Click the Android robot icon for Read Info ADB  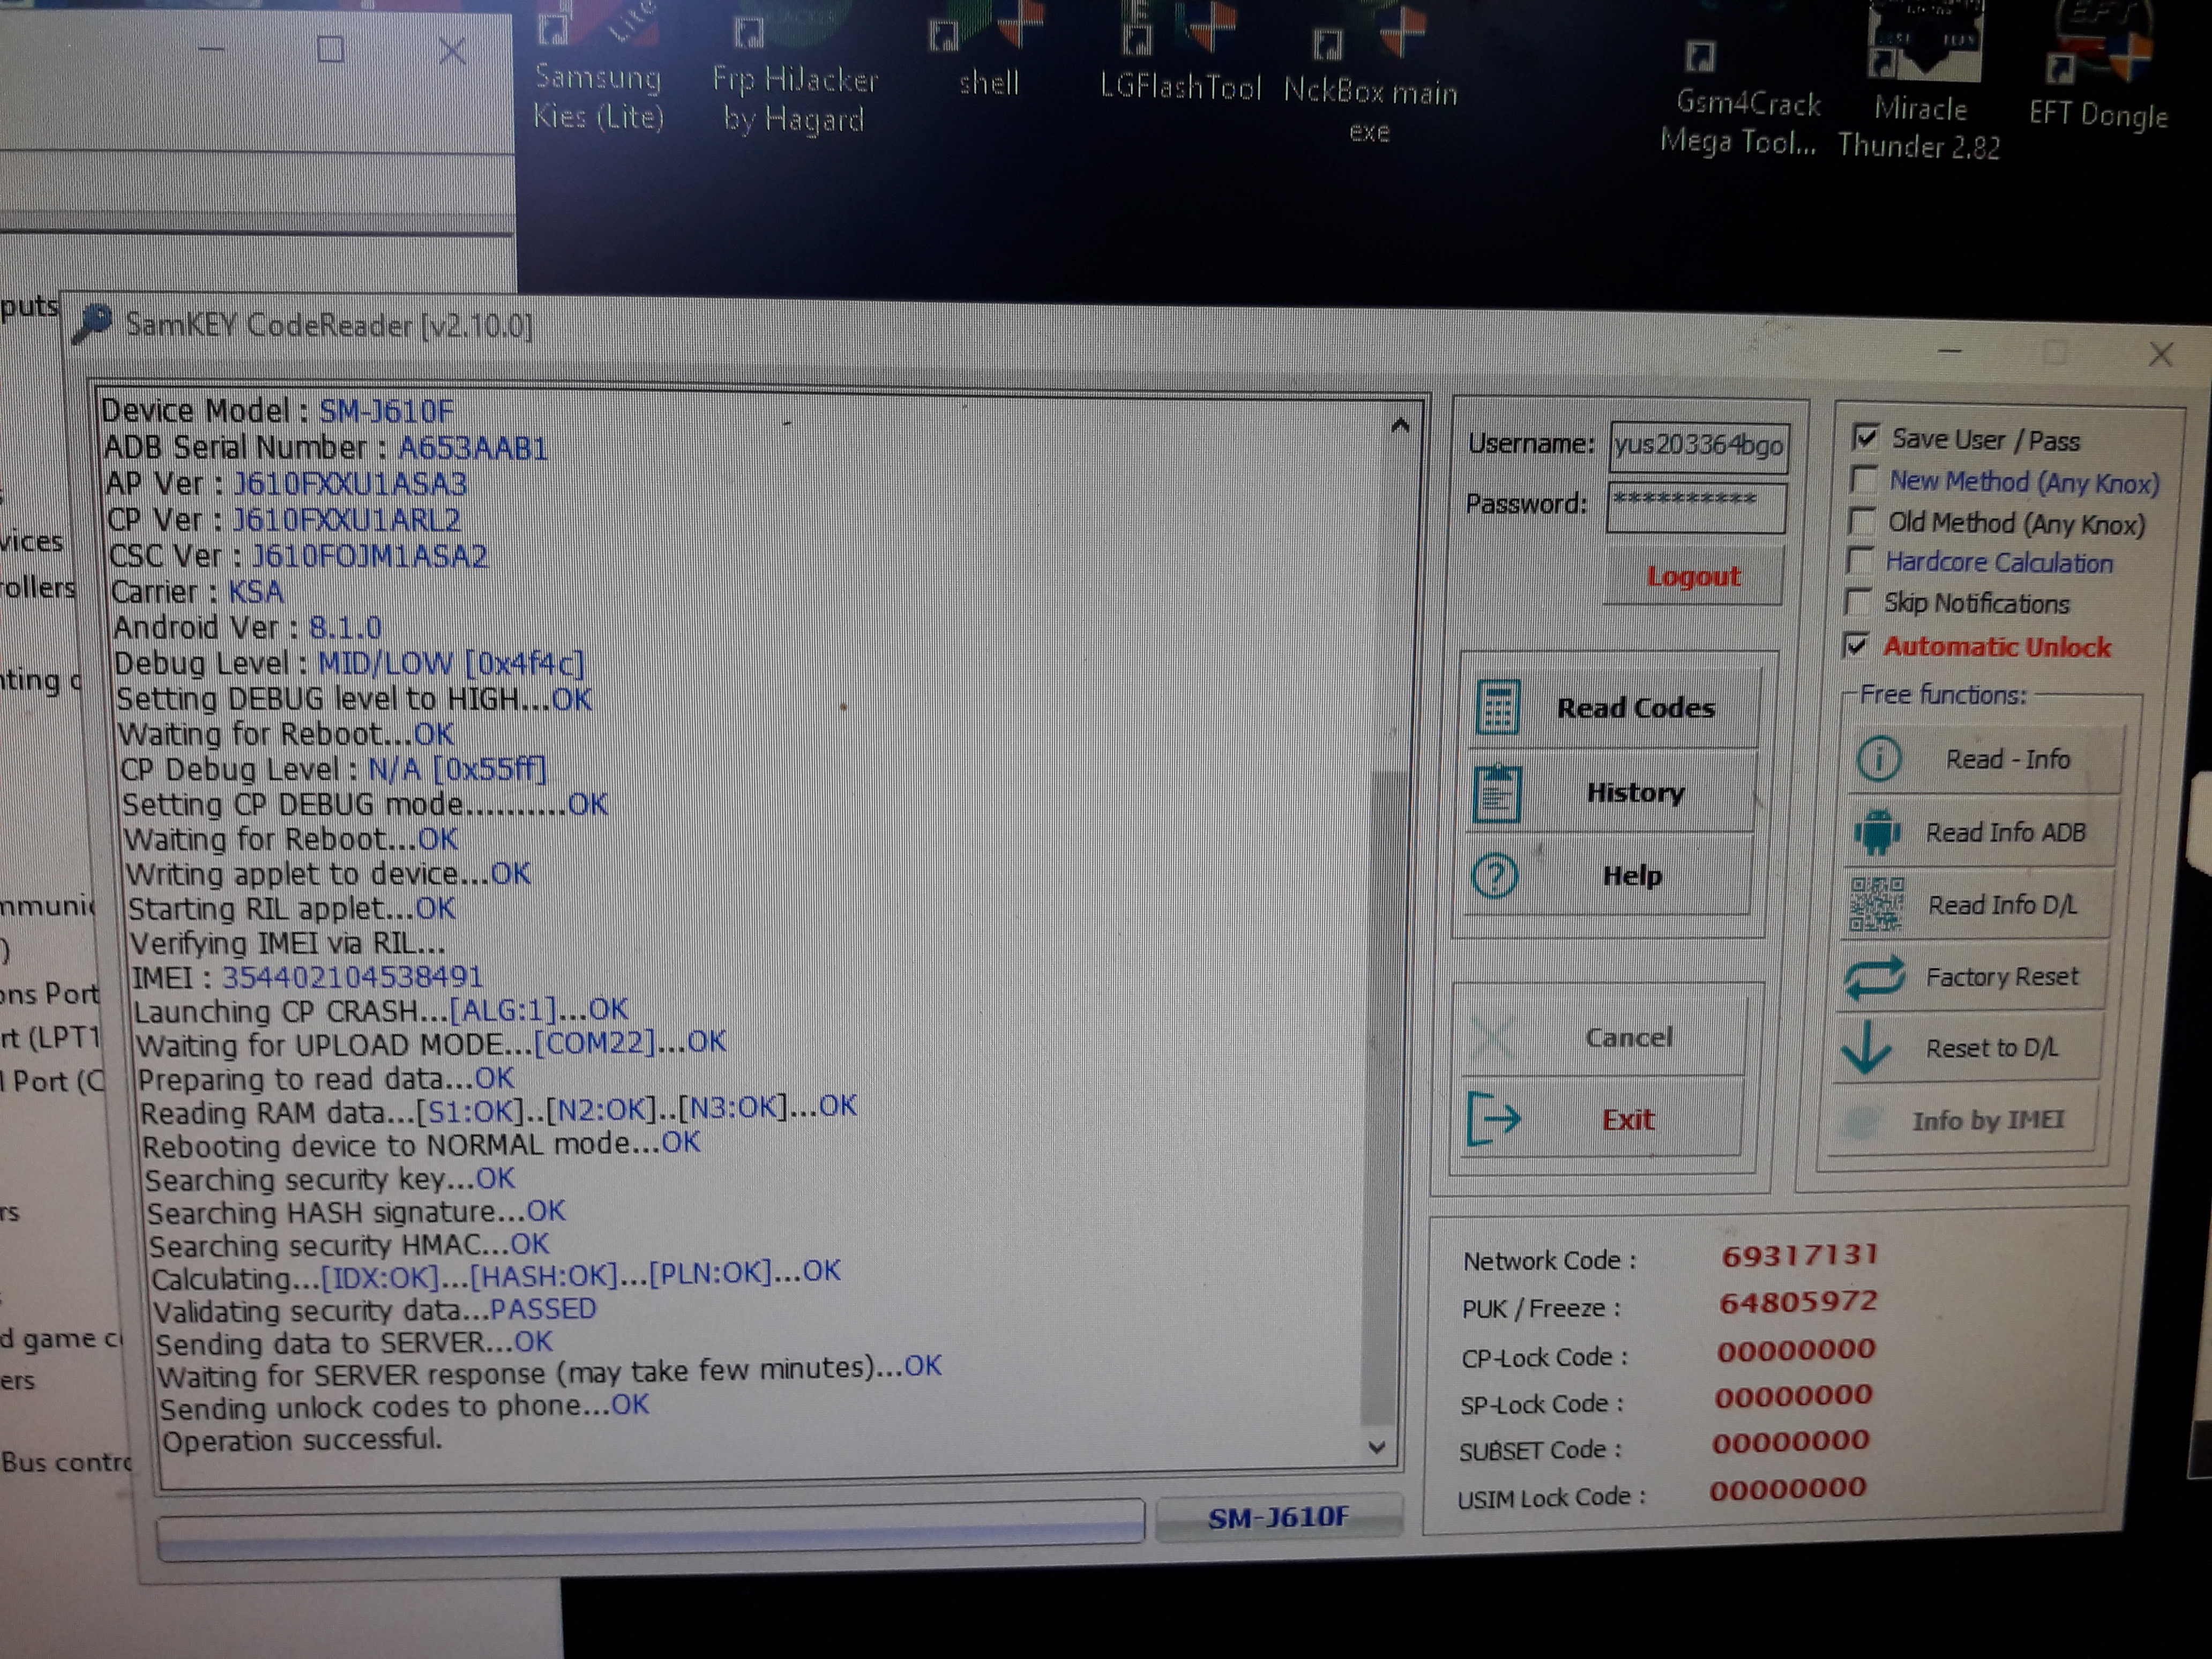point(1877,832)
